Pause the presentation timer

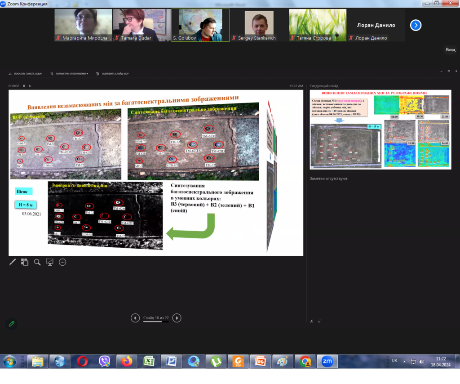(24, 86)
